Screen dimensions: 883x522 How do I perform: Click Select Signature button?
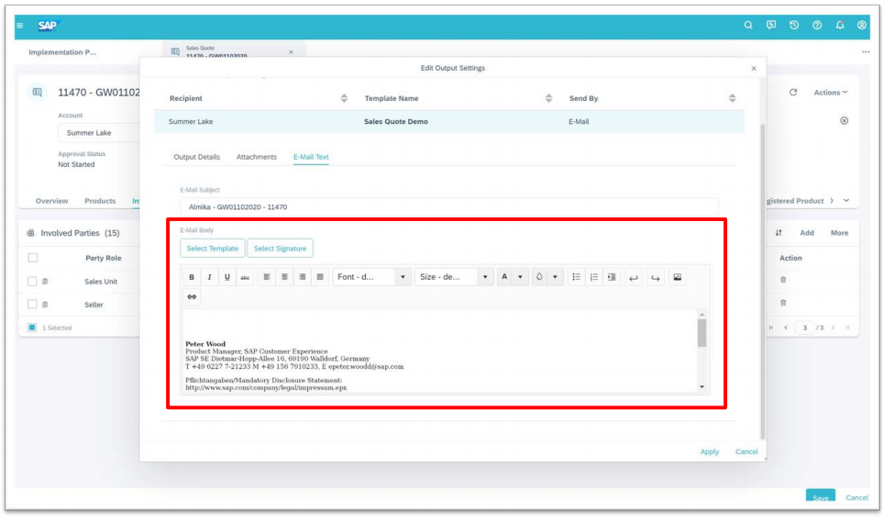coord(281,249)
